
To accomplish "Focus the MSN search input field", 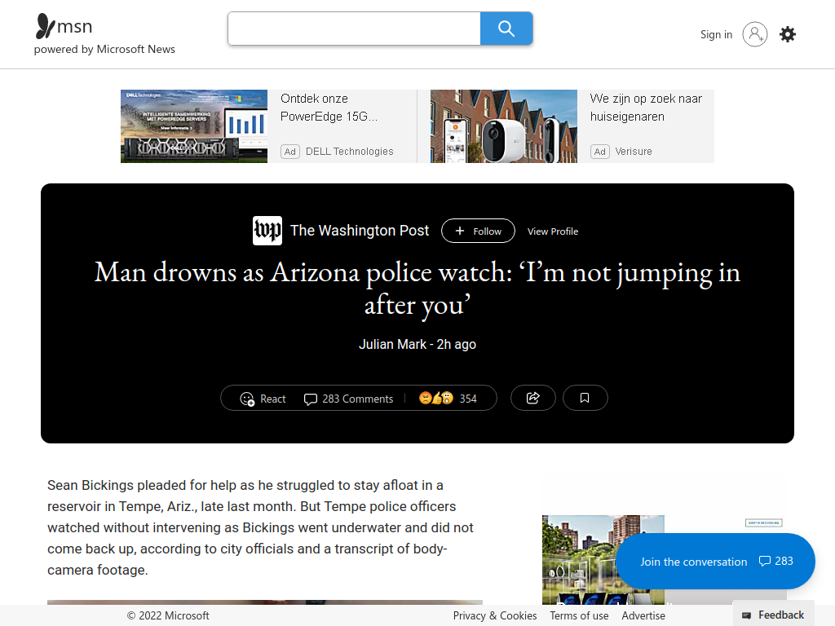I will tap(354, 29).
